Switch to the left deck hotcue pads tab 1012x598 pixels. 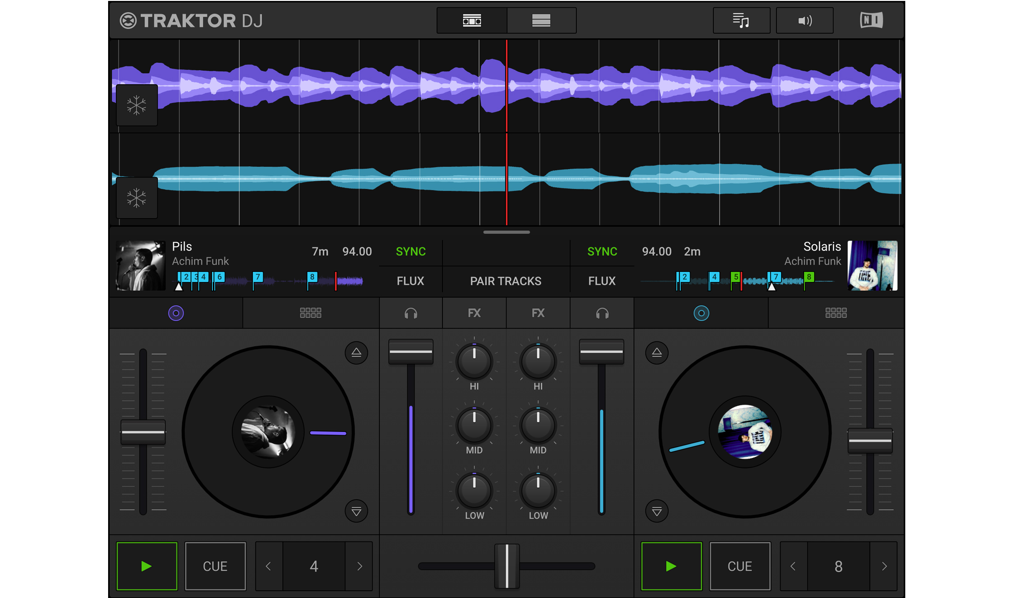310,313
